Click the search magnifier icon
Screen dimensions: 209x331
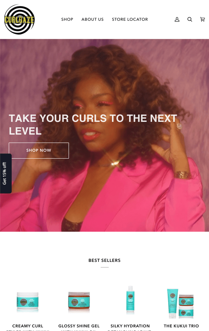190,19
